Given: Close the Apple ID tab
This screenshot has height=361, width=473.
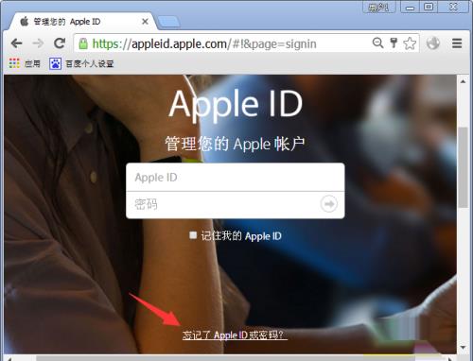Looking at the screenshot, I should pyautogui.click(x=145, y=22).
